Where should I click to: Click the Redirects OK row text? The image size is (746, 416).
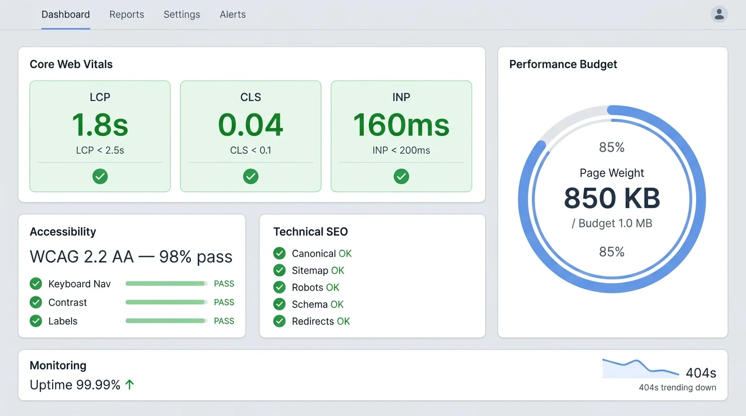(x=321, y=321)
